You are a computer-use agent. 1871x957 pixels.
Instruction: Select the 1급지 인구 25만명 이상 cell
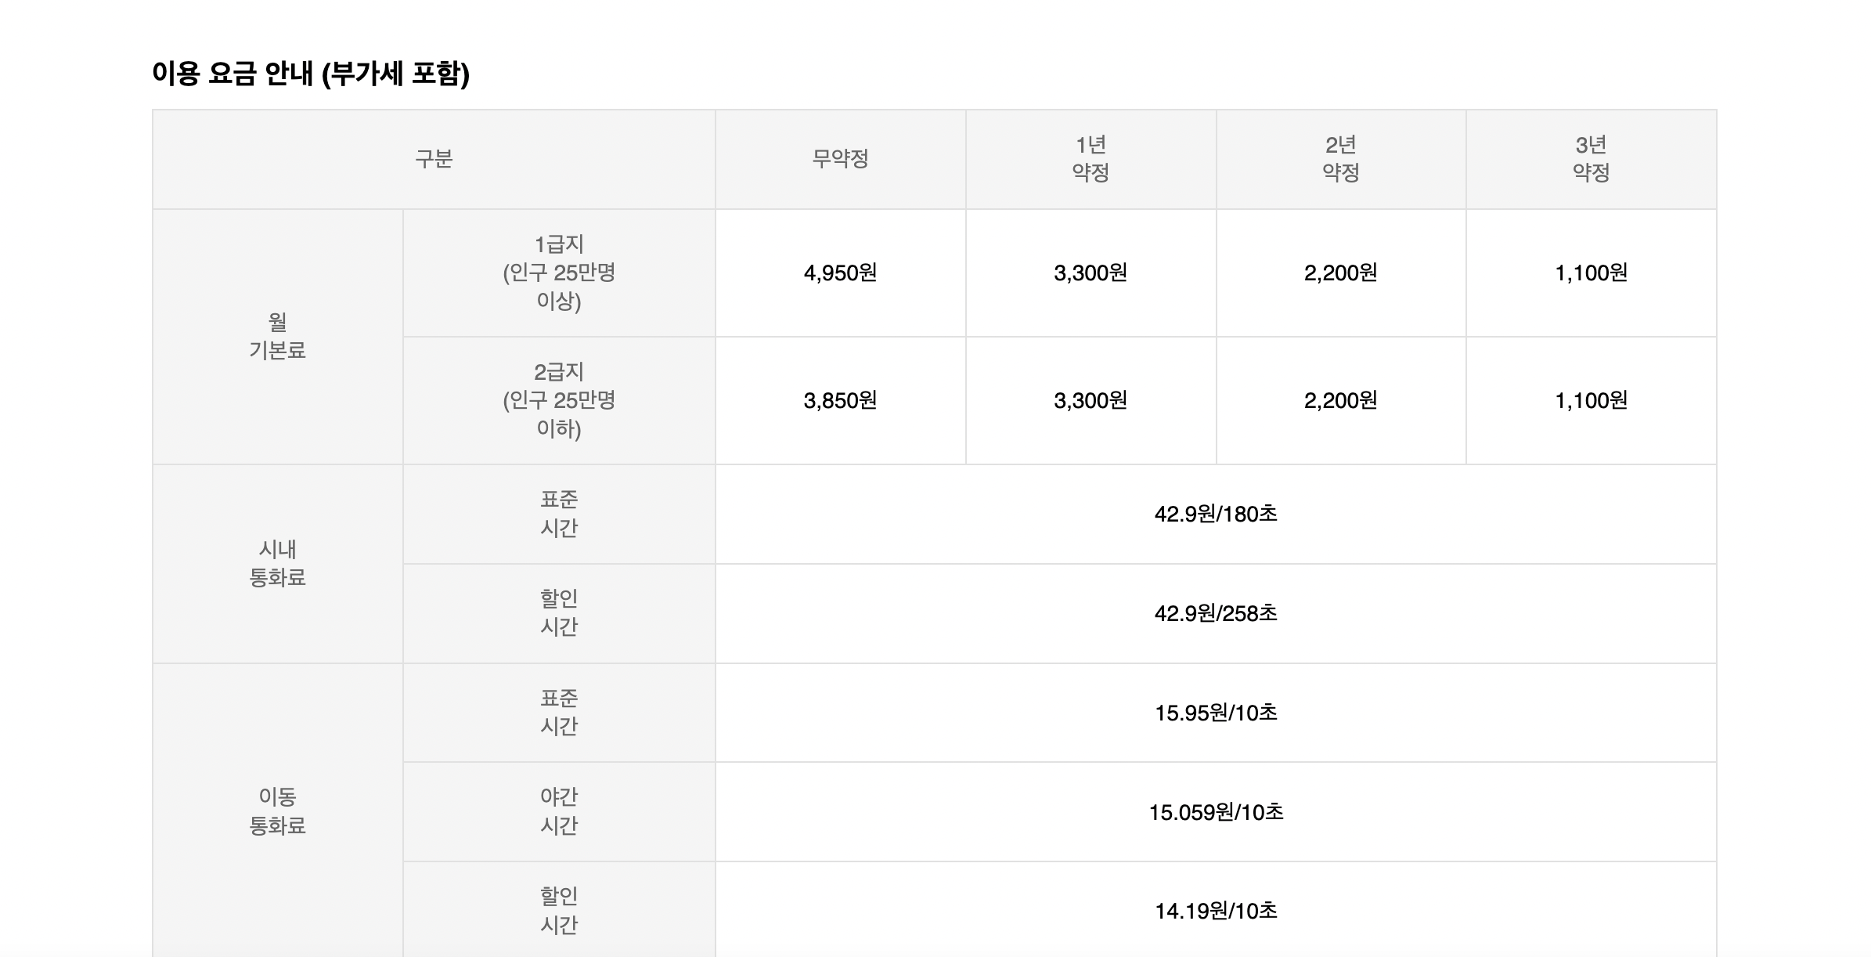(559, 273)
